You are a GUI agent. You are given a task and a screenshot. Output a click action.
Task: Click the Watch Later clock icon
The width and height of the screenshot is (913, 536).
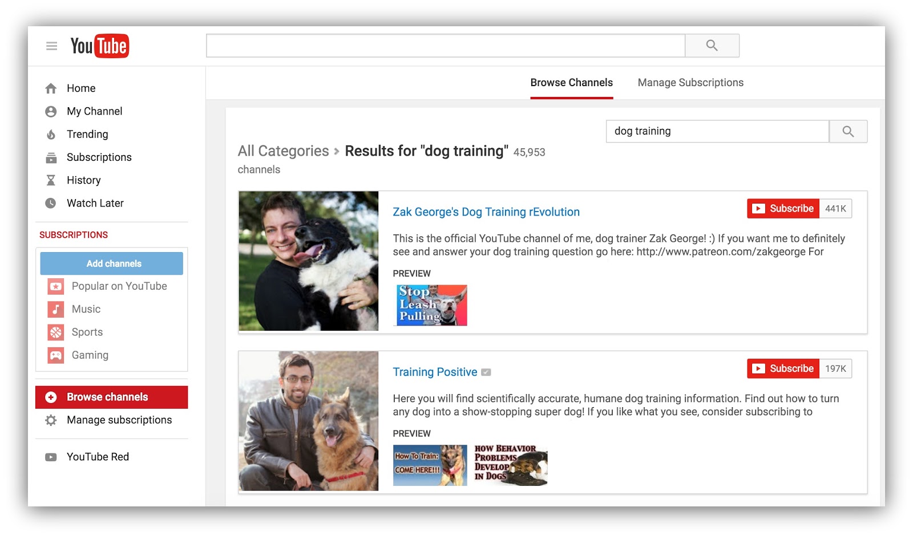tap(51, 203)
